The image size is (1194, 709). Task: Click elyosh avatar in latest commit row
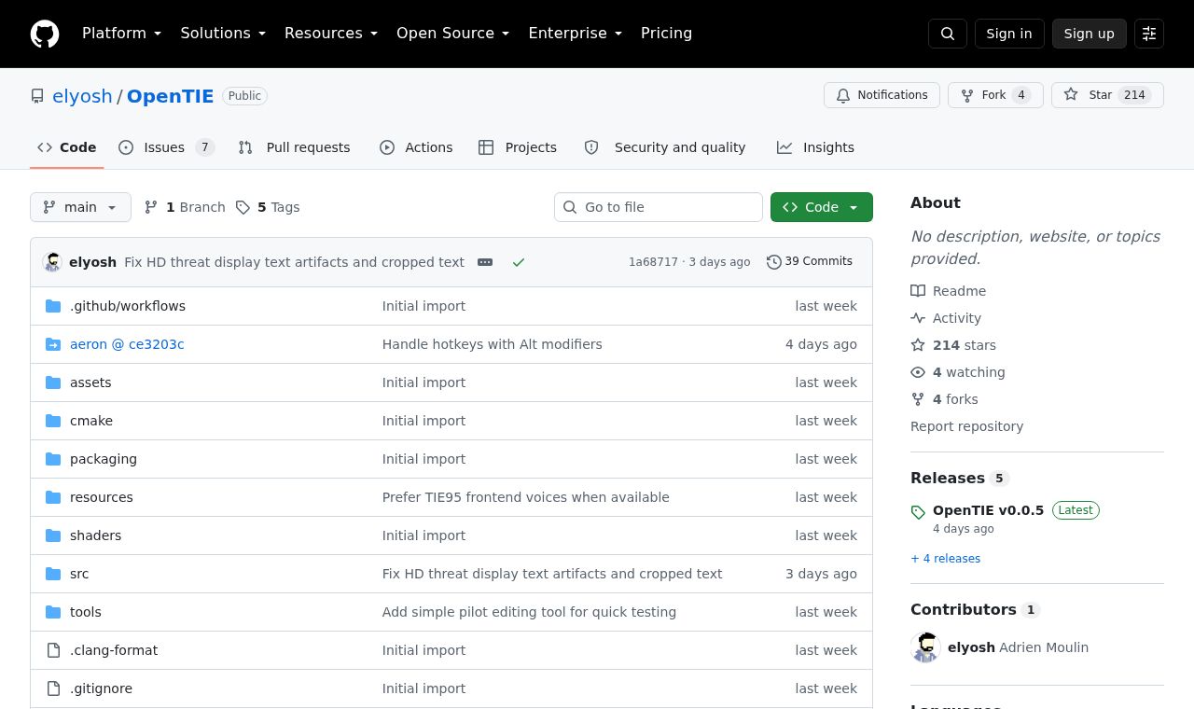click(x=53, y=262)
